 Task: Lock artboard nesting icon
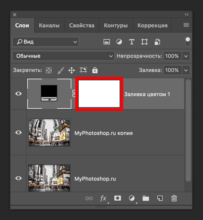click(x=83, y=70)
